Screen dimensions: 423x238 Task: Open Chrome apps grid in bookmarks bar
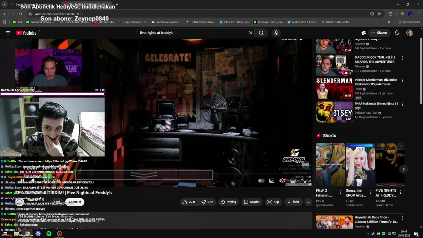(x=4, y=22)
